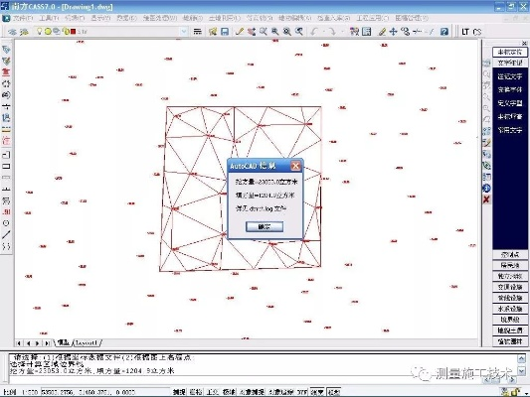Select the red 重 icon in left toolbar
This screenshot has height=397, width=530.
point(6,72)
